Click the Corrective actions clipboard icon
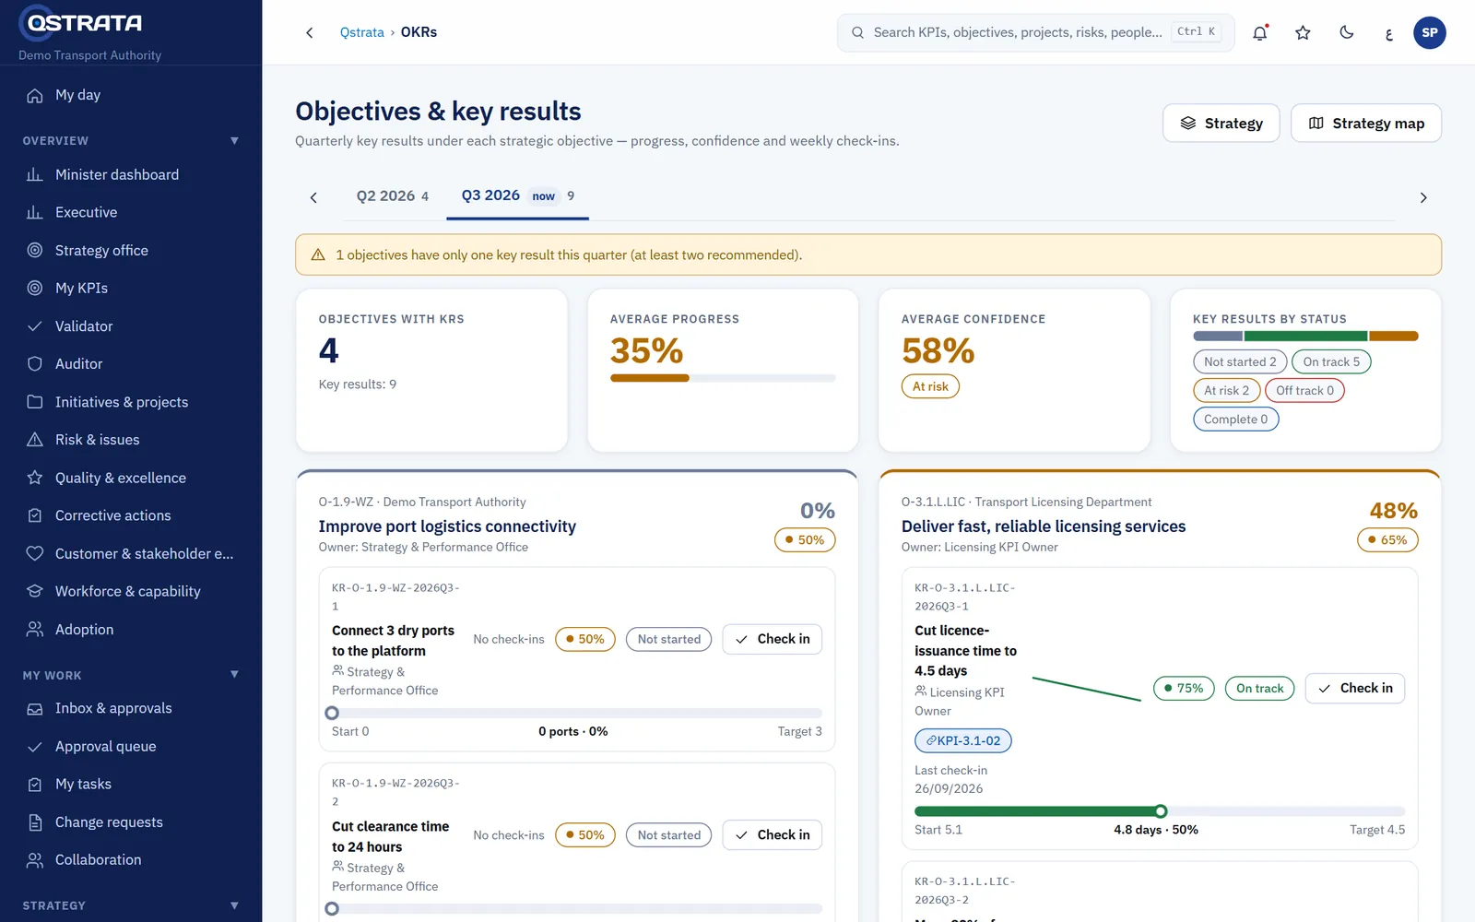1475x922 pixels. click(x=35, y=515)
